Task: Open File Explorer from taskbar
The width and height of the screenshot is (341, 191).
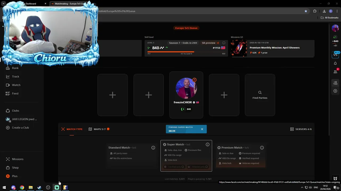Action: coord(31,188)
